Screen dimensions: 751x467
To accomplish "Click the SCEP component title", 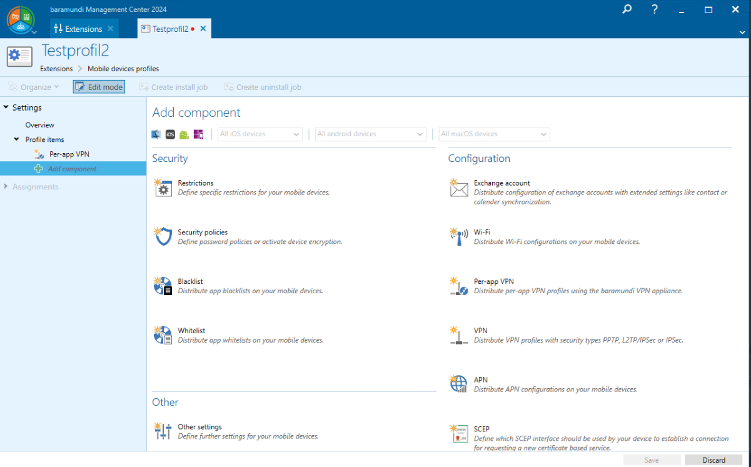I will pos(481,429).
